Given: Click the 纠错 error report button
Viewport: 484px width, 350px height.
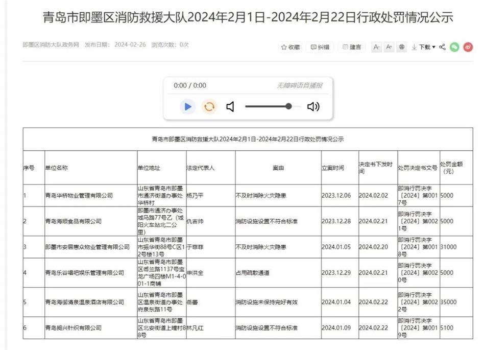Looking at the screenshot, I should pos(320,47).
